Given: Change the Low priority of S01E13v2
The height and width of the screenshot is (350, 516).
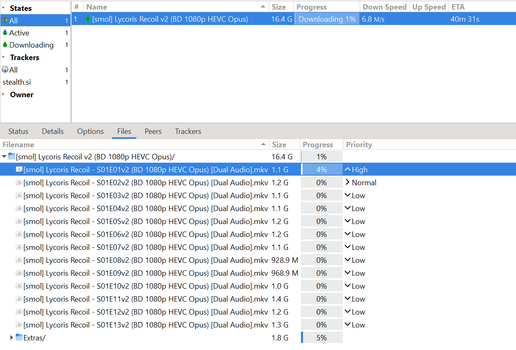Looking at the screenshot, I should pos(355,325).
